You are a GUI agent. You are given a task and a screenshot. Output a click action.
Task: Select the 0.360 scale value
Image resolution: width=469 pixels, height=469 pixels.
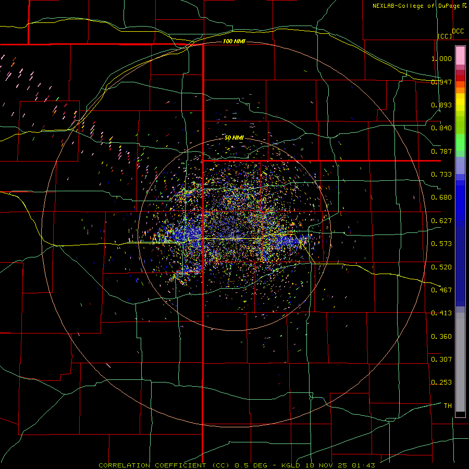[441, 337]
